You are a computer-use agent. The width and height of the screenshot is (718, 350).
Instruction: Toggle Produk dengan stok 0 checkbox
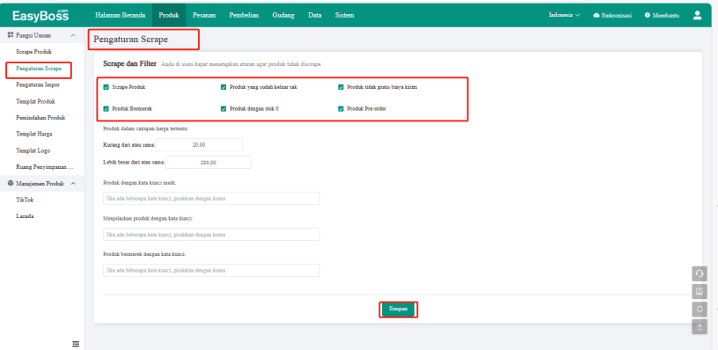tap(223, 109)
